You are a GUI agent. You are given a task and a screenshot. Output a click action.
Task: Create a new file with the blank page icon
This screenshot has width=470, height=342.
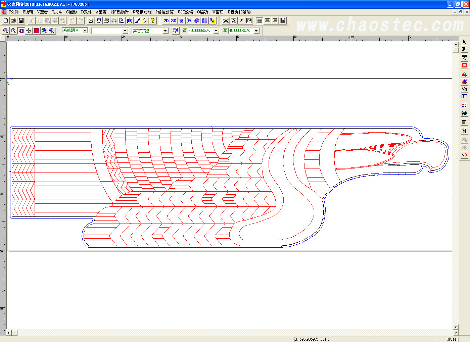[x=6, y=20]
